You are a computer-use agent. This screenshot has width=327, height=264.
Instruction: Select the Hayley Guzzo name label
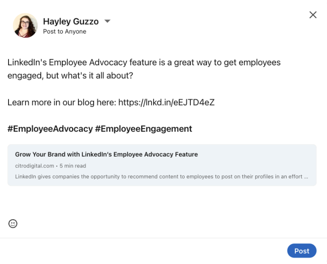[x=71, y=21]
